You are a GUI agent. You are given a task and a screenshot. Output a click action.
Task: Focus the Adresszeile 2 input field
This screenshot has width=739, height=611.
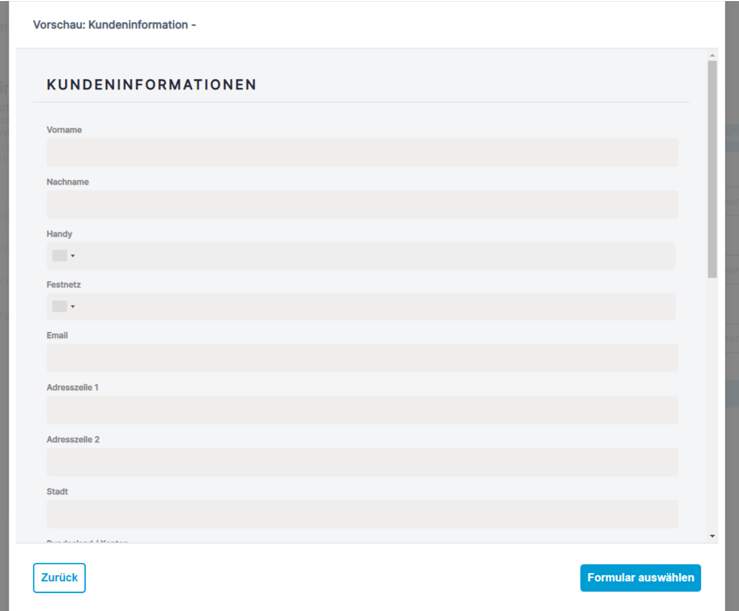click(x=362, y=462)
